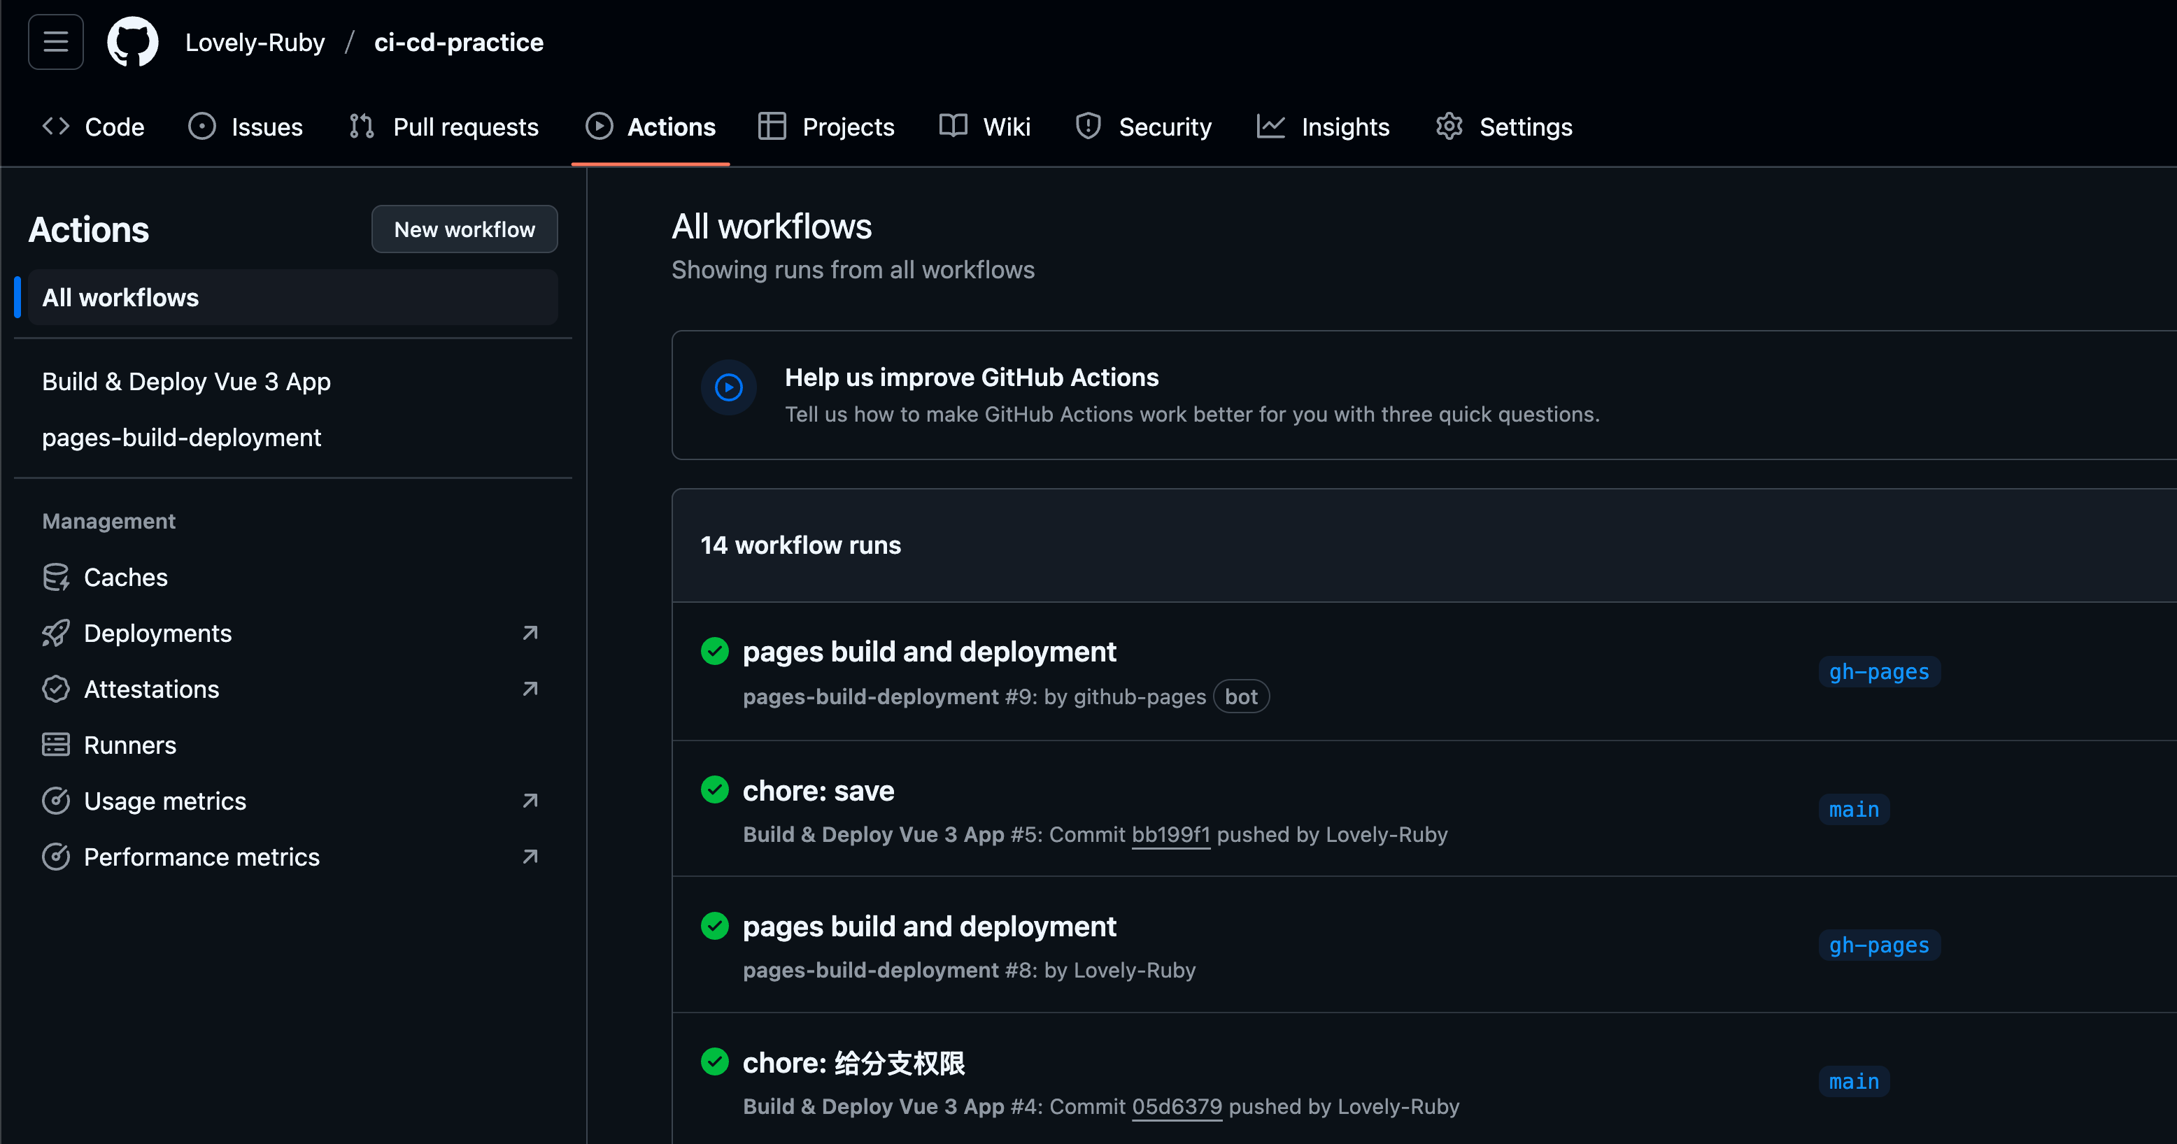The height and width of the screenshot is (1144, 2177).
Task: Open Deployments via rocket icon
Action: coord(56,634)
